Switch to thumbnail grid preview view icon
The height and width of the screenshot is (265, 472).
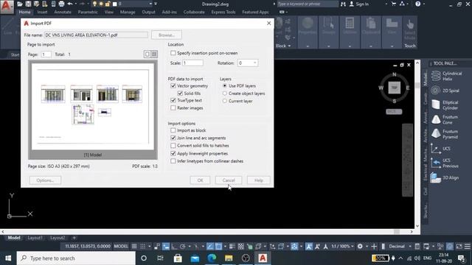point(154,54)
